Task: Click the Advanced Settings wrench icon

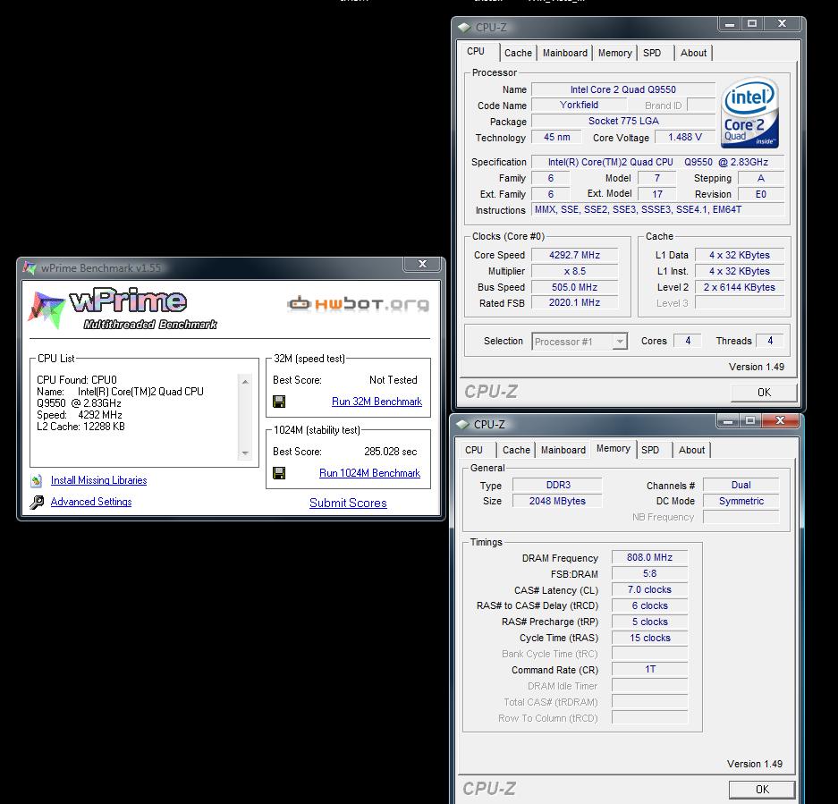Action: pos(37,502)
